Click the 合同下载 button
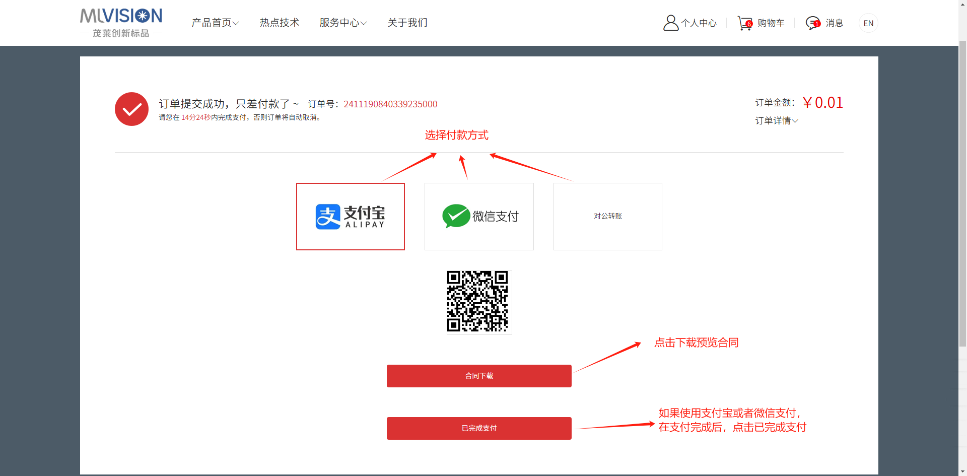 (479, 376)
